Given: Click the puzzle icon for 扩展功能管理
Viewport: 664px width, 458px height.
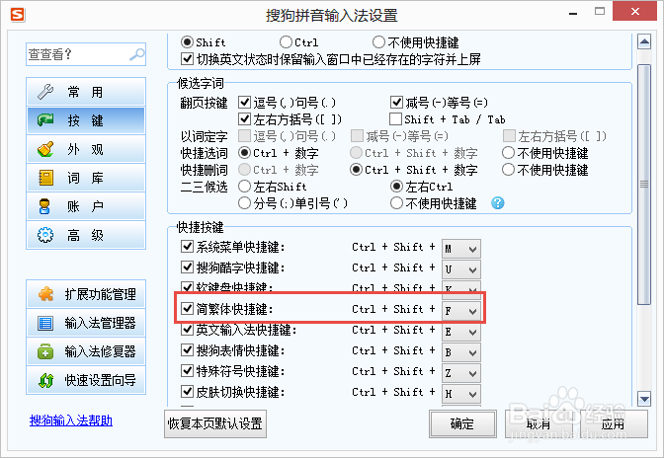Looking at the screenshot, I should coord(45,294).
